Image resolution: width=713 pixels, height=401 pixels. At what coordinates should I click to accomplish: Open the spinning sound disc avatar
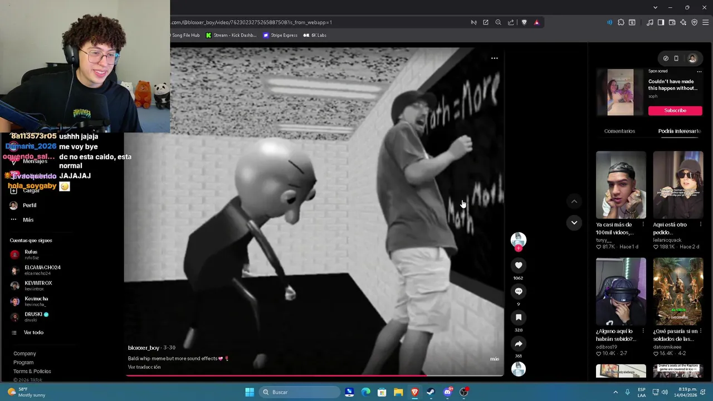tap(519, 369)
